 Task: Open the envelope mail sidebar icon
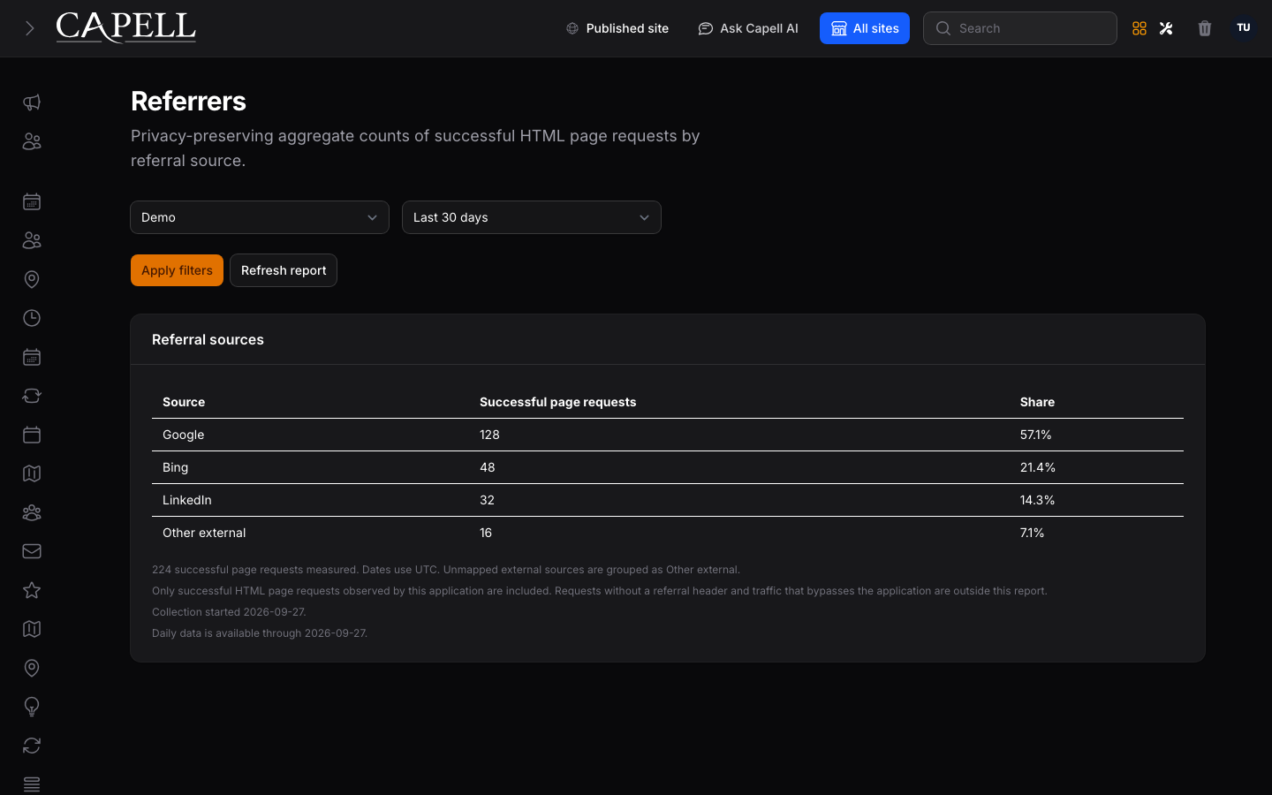click(x=32, y=551)
